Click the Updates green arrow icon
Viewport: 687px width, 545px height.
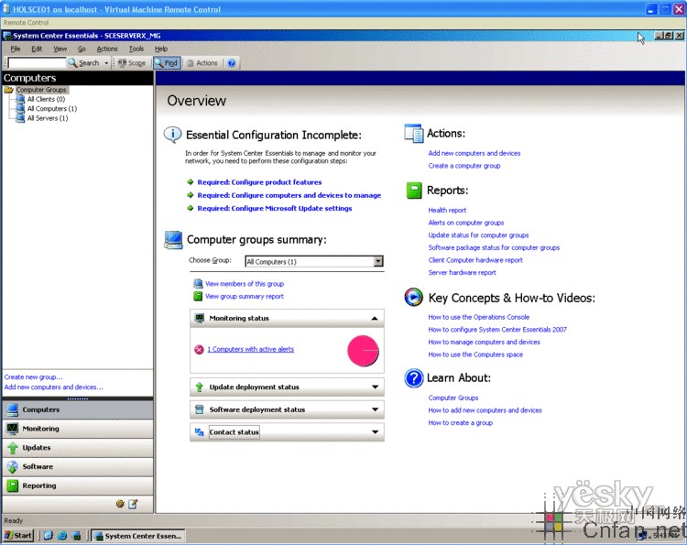(x=12, y=448)
